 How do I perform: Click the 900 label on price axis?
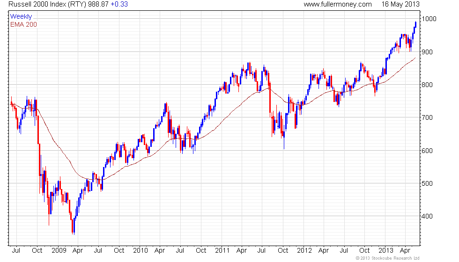coord(427,52)
